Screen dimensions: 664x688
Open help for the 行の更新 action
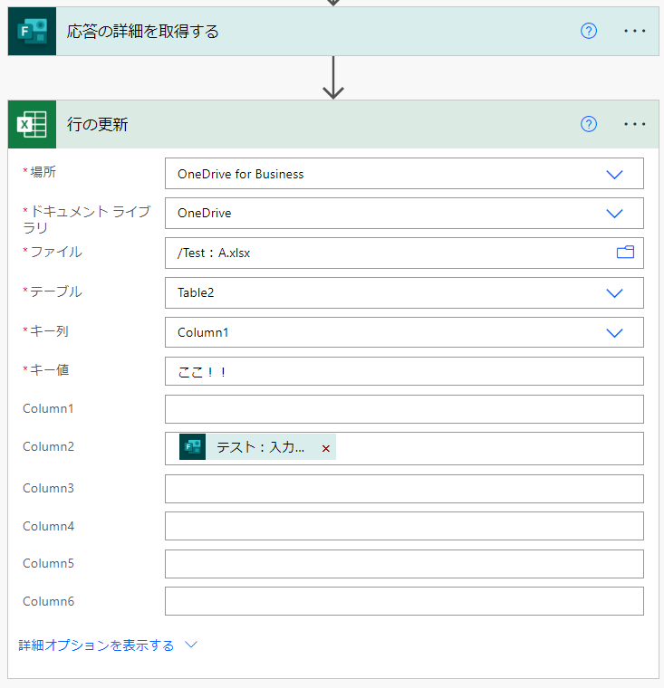coord(589,124)
